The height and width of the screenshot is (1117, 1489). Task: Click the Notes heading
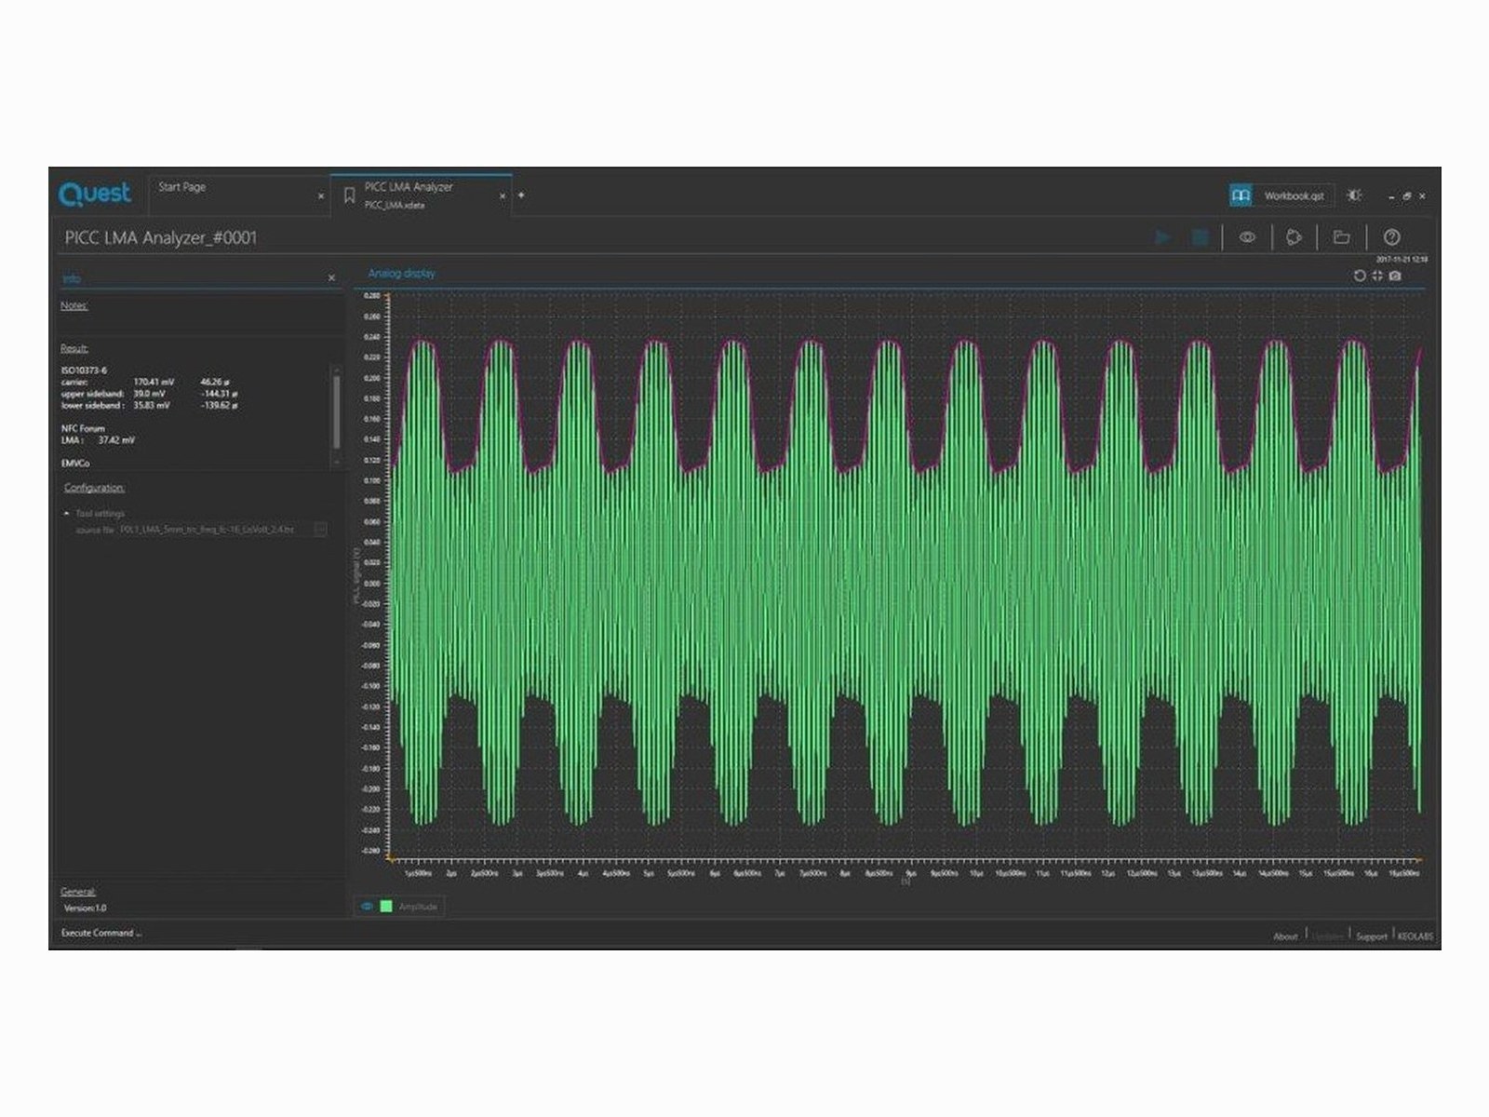(x=74, y=305)
